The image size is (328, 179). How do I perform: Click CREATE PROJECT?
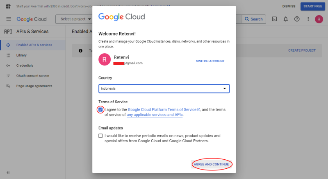coord(302,50)
